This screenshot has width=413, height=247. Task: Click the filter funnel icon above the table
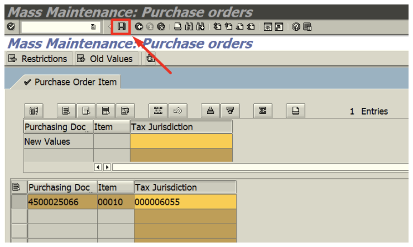pyautogui.click(x=229, y=111)
